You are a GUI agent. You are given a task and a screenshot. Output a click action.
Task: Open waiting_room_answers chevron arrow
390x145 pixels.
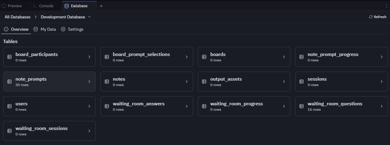pyautogui.click(x=187, y=106)
